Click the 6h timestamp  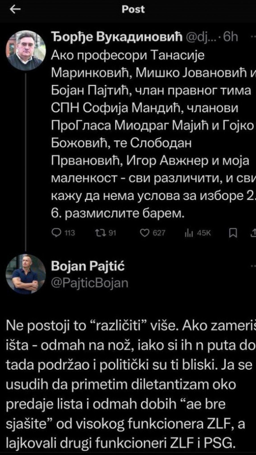[x=230, y=37]
